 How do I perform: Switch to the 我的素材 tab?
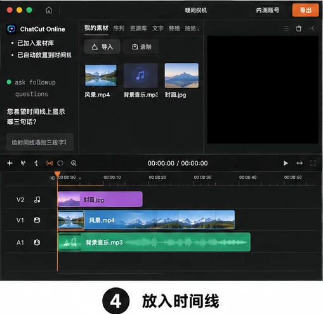[96, 28]
